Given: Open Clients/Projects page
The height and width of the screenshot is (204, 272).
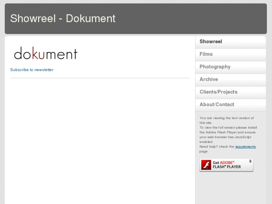Looking at the screenshot, I should click(x=230, y=92).
